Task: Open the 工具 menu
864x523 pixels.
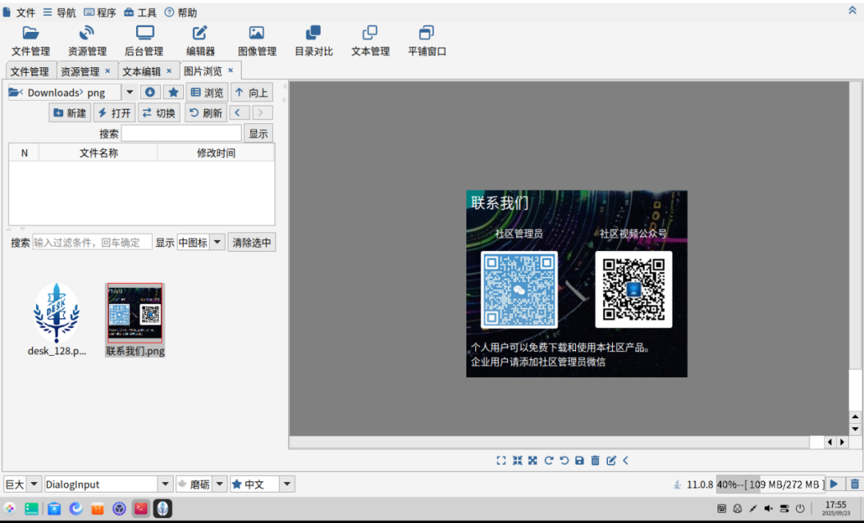Action: [140, 12]
